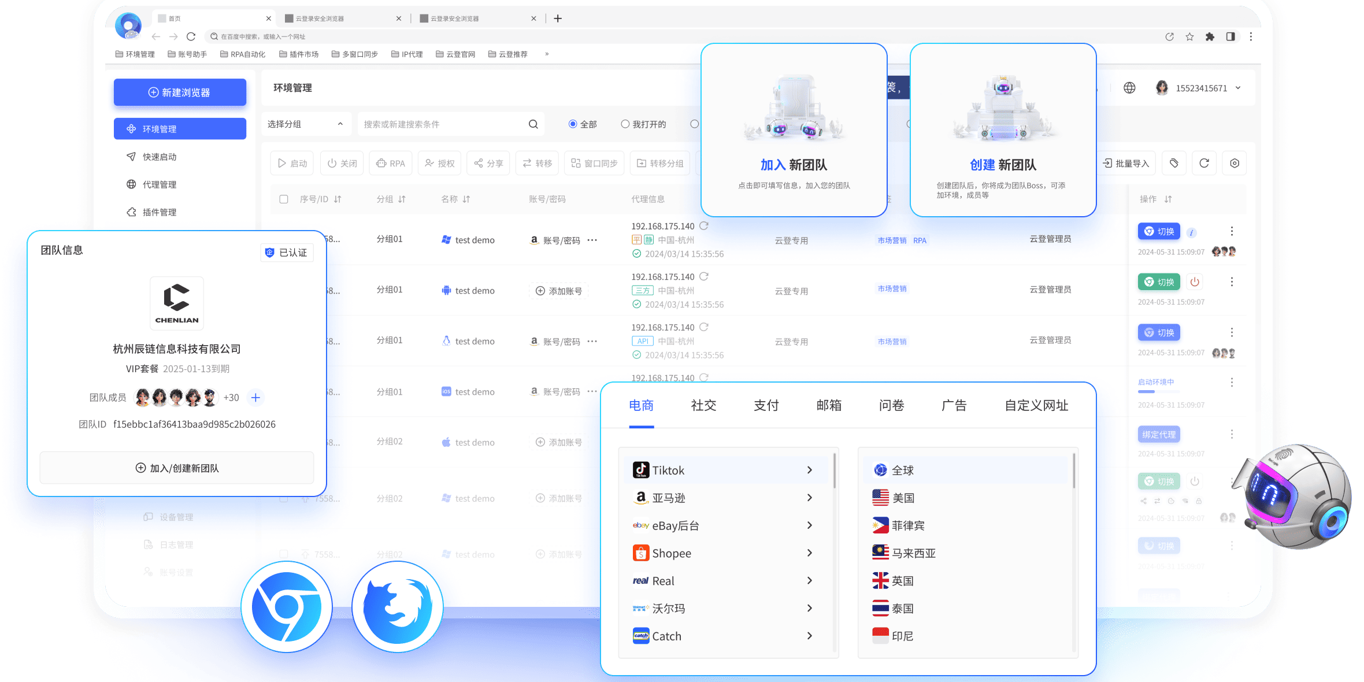Select the 我打开的 radio button
The image size is (1364, 682).
[625, 124]
